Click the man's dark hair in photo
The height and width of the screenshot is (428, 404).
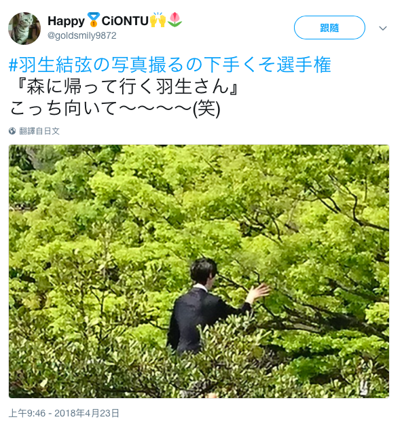pos(203,270)
